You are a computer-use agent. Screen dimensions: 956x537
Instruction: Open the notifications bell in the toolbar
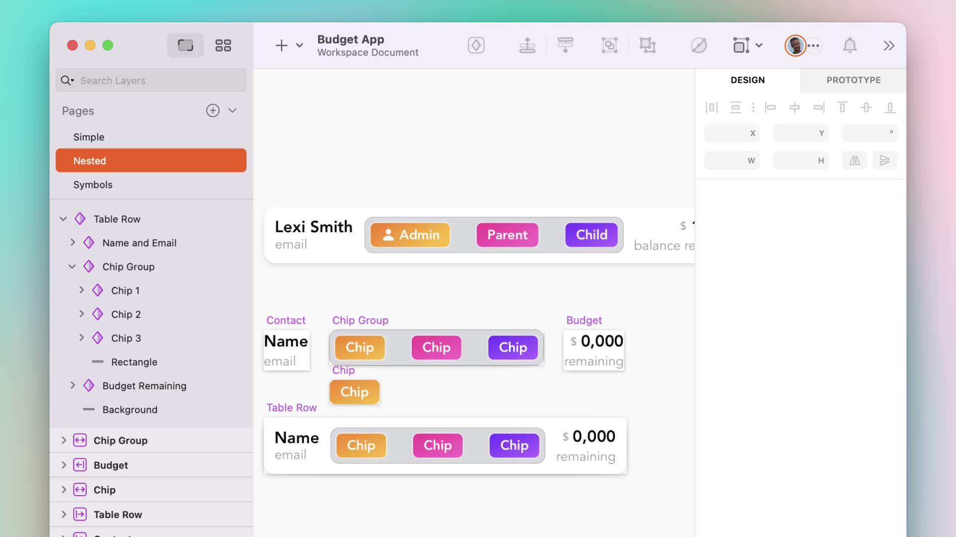(x=850, y=45)
